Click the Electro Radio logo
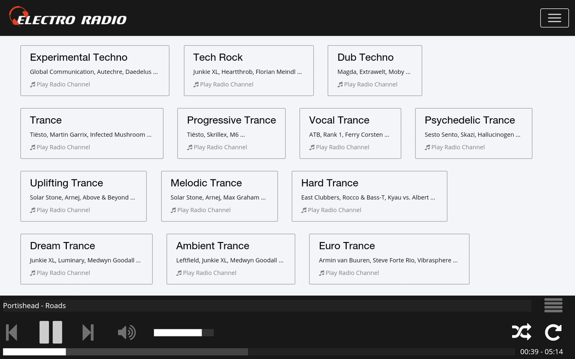Screen dimensions: 575x359 68,18
